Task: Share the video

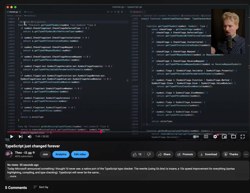Action: click(164, 155)
